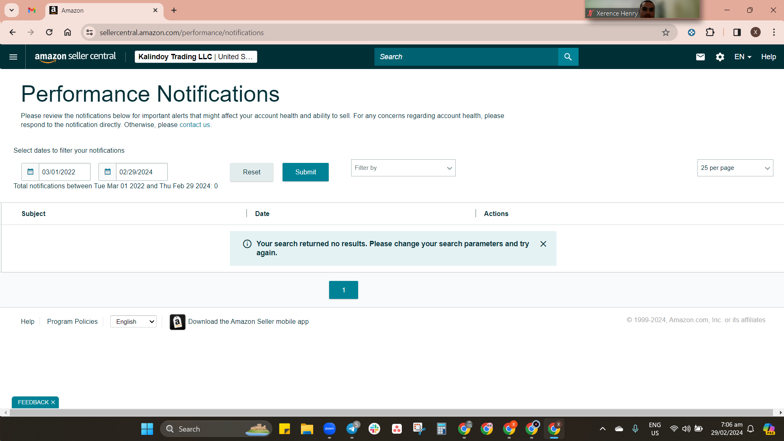Expand the Filter by dropdown
784x441 pixels.
coord(403,168)
